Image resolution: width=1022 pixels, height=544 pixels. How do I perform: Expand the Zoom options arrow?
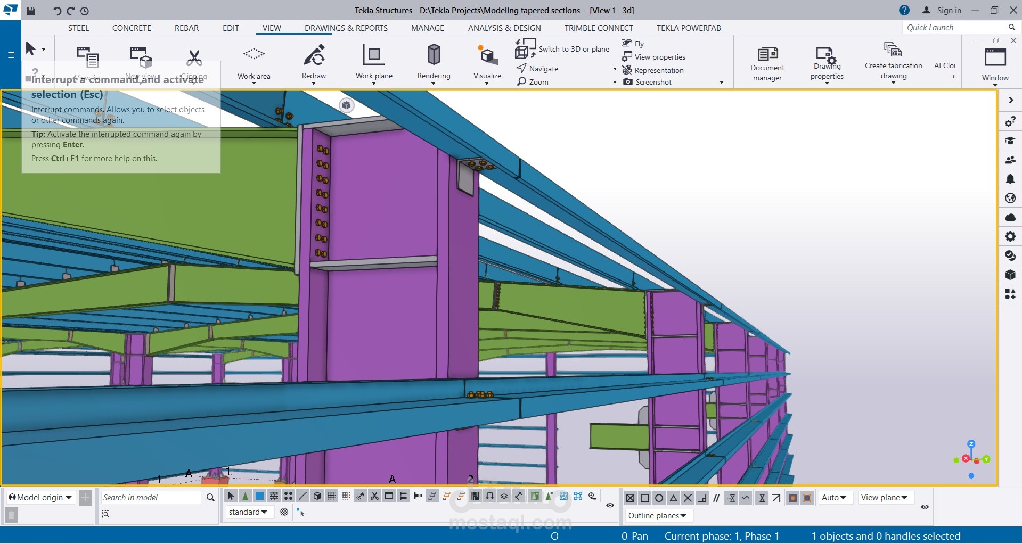pyautogui.click(x=615, y=83)
